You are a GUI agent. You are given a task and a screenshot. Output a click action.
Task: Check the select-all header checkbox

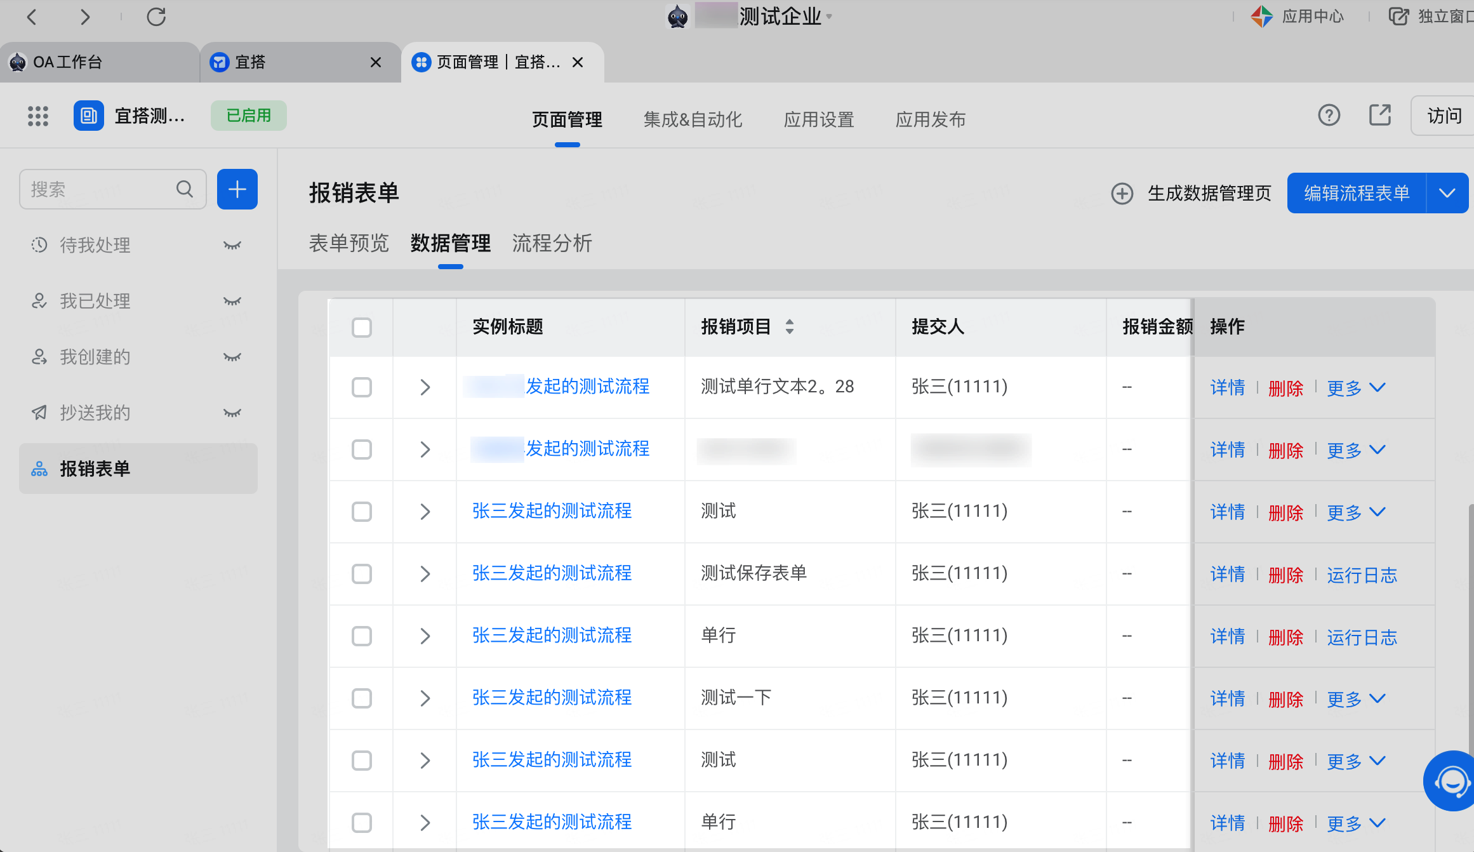click(362, 328)
